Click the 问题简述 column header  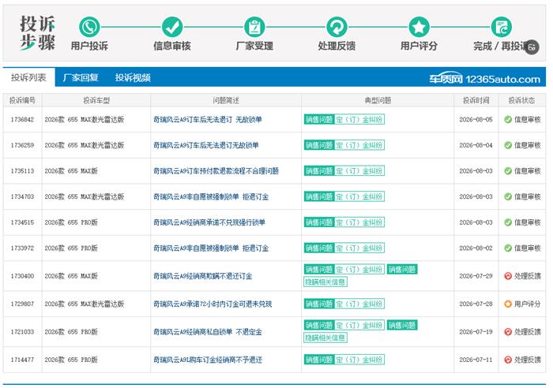[226, 100]
